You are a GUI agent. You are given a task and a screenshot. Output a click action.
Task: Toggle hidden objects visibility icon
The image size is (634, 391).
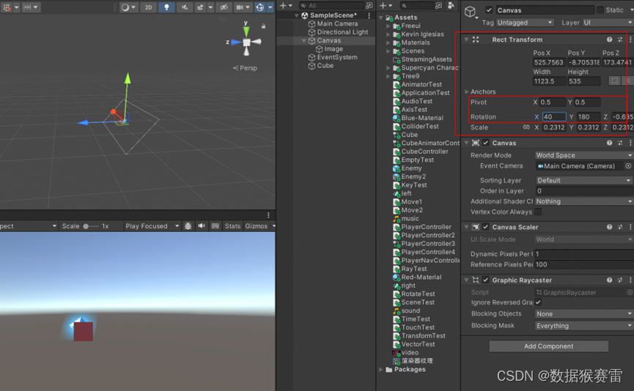point(224,7)
